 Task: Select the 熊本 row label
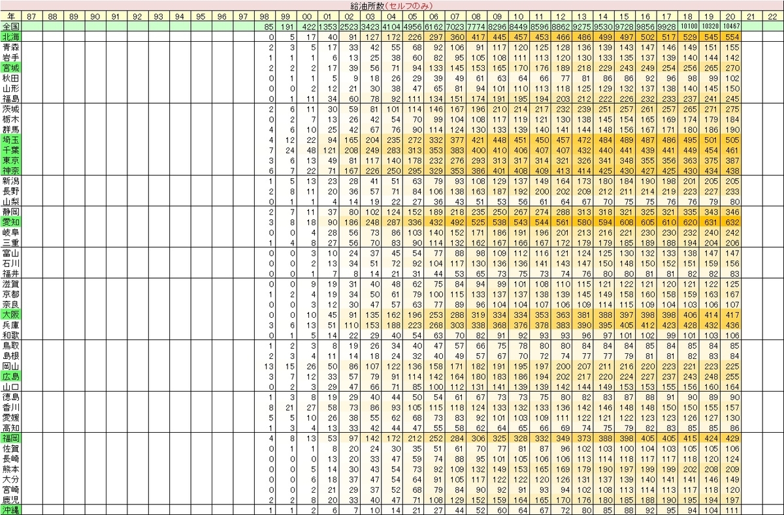tap(10, 469)
